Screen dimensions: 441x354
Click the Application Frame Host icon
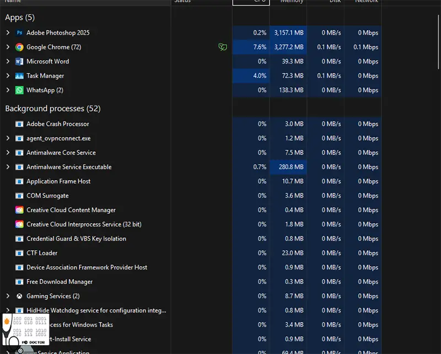point(19,182)
